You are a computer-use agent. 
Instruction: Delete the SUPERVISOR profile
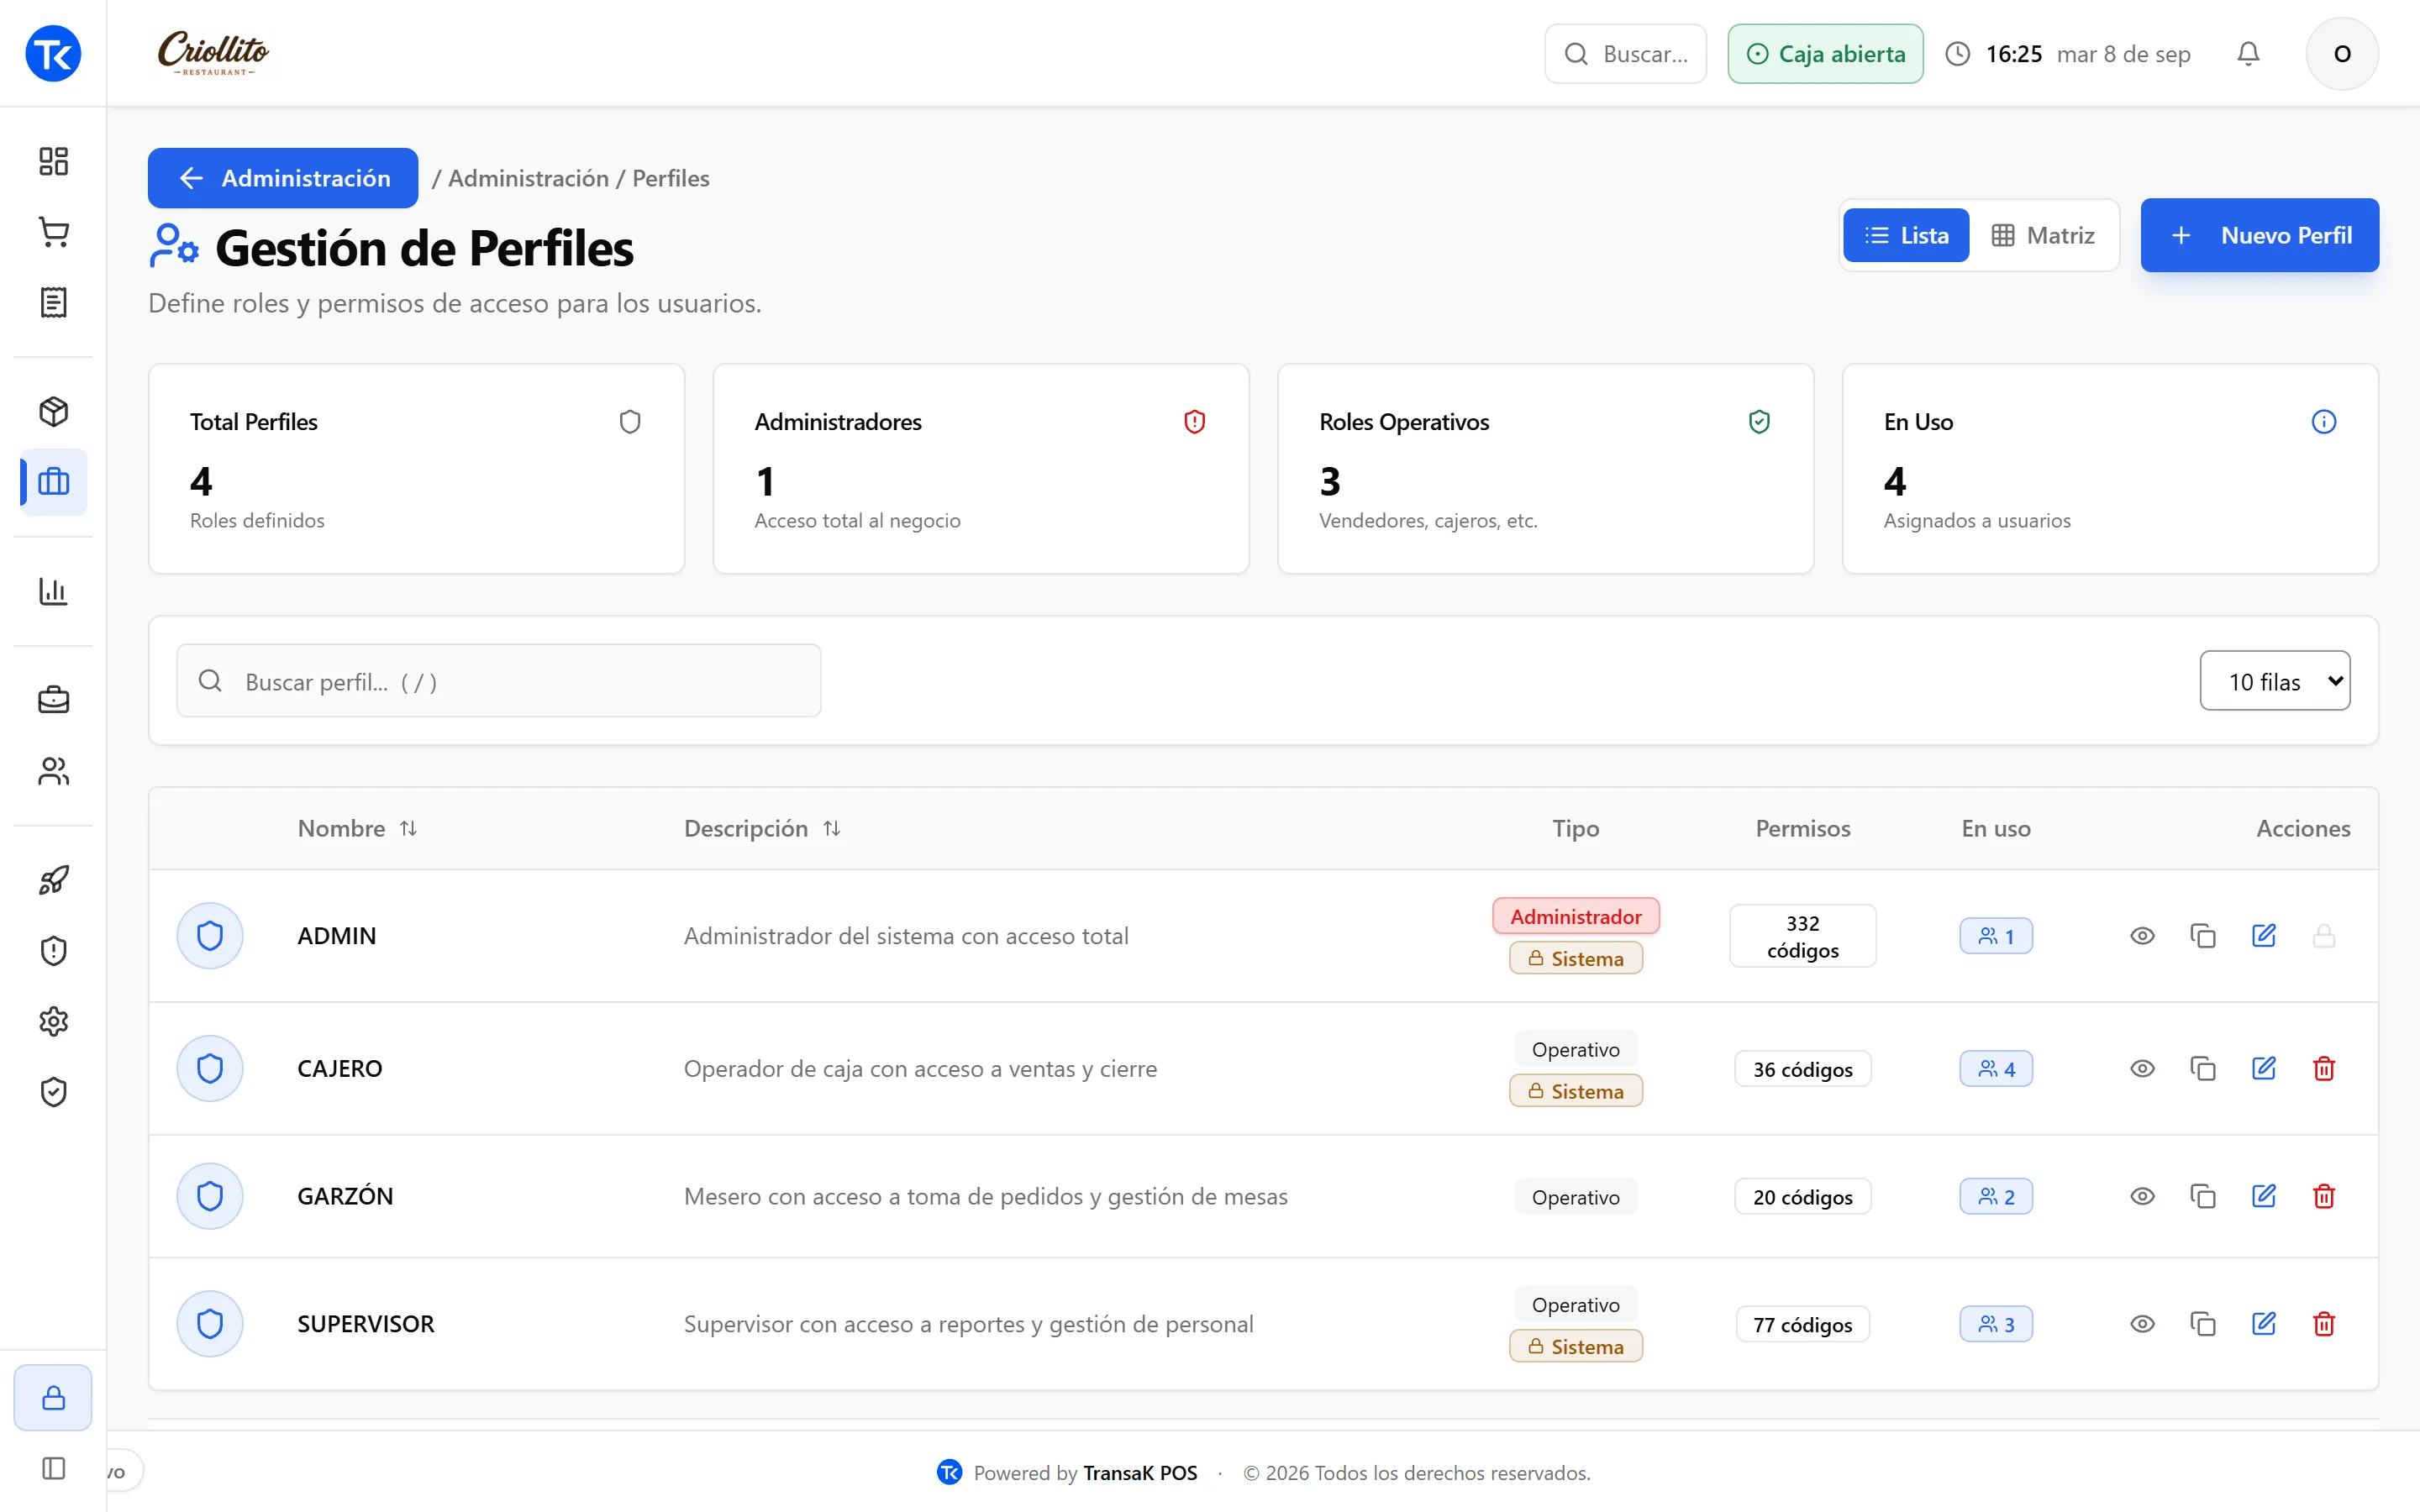2324,1324
